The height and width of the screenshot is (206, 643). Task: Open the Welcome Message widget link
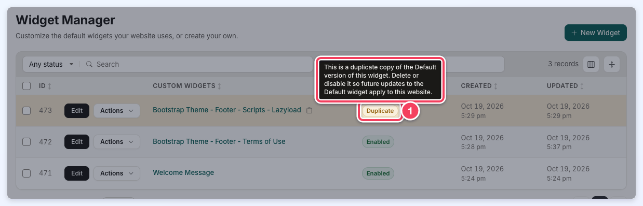tap(183, 172)
